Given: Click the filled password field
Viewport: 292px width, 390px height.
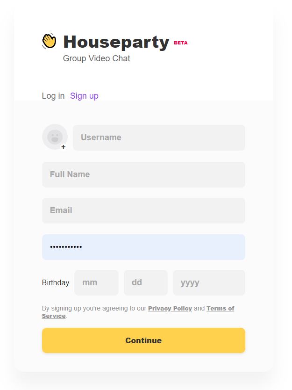Looking at the screenshot, I should pyautogui.click(x=143, y=247).
